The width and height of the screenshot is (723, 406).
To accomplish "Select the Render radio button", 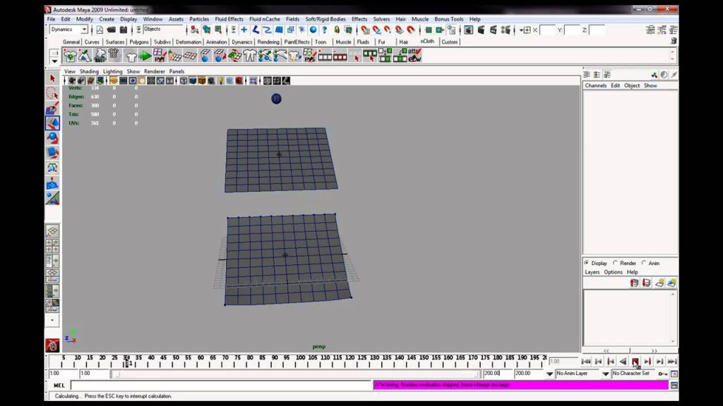I will click(615, 263).
